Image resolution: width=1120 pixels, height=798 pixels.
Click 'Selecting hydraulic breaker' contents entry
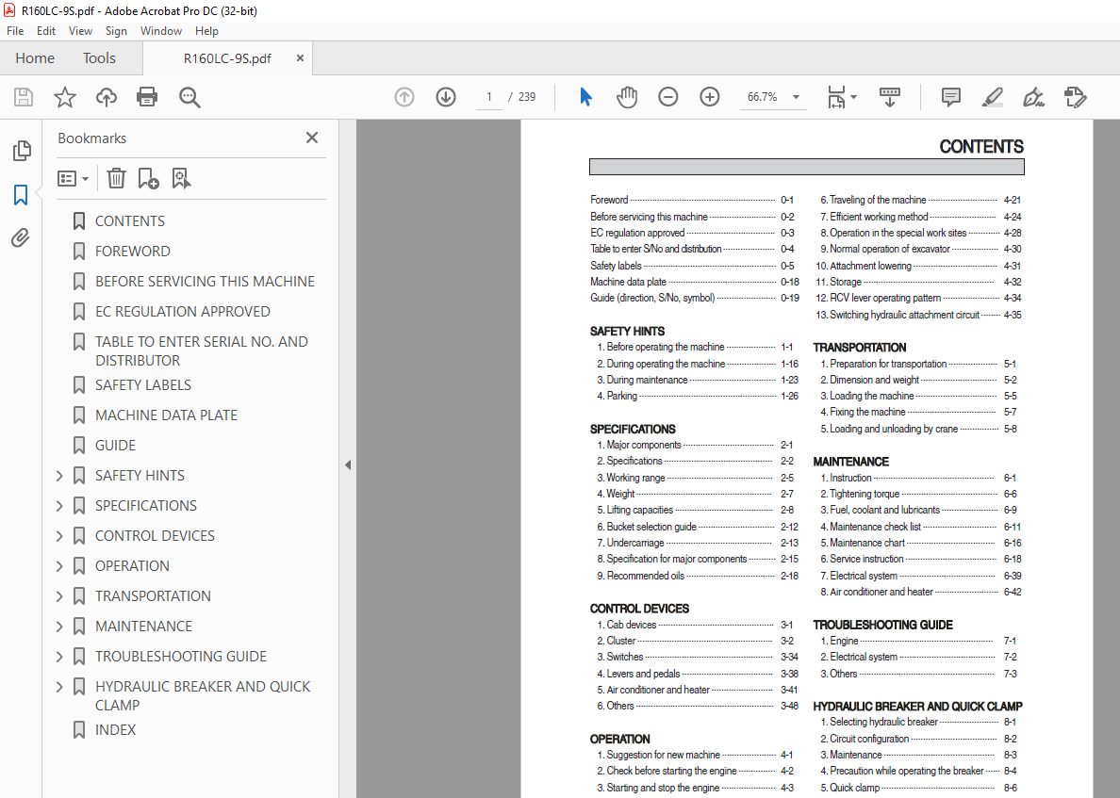point(883,722)
